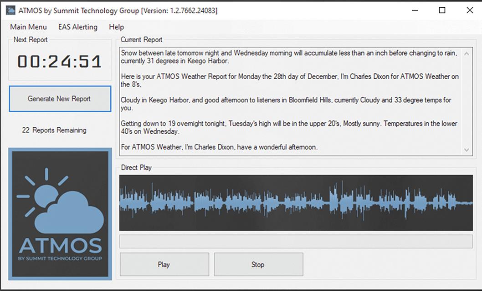Open the EAS Alerting menu
Image resolution: width=482 pixels, height=291 pixels.
pyautogui.click(x=78, y=27)
